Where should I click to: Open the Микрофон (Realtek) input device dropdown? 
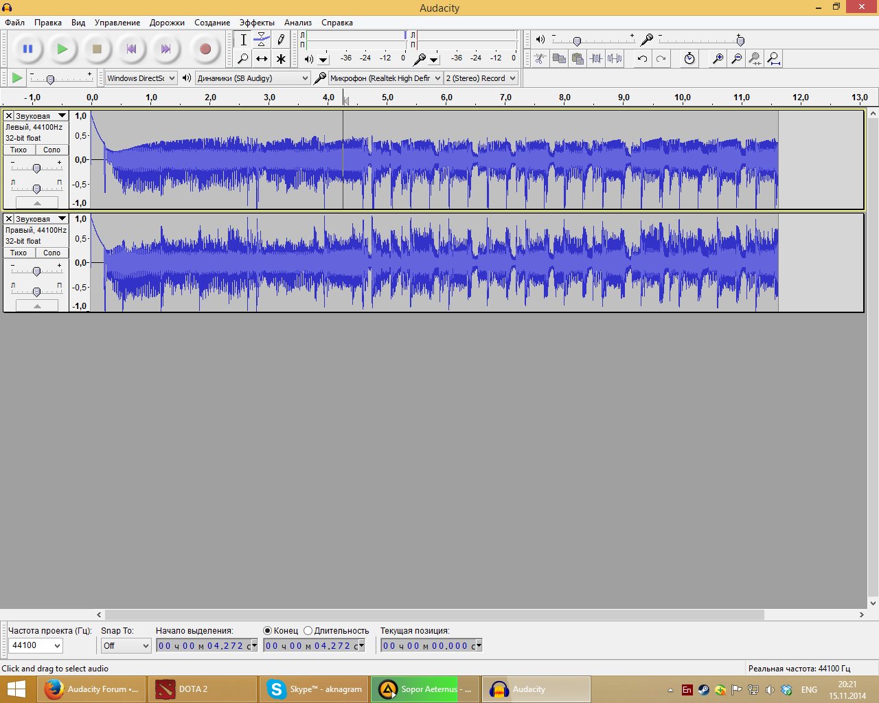click(385, 78)
